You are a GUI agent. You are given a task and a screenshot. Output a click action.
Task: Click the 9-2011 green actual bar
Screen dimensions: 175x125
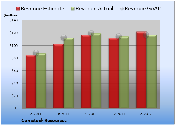click(96, 71)
